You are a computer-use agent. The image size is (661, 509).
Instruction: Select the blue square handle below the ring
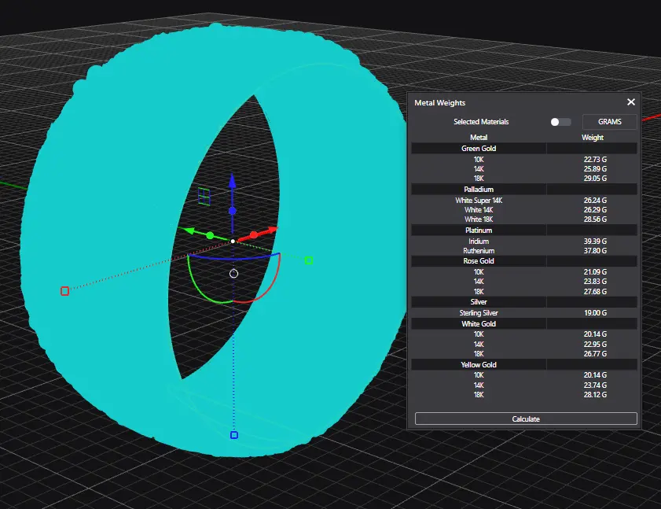[x=233, y=435]
